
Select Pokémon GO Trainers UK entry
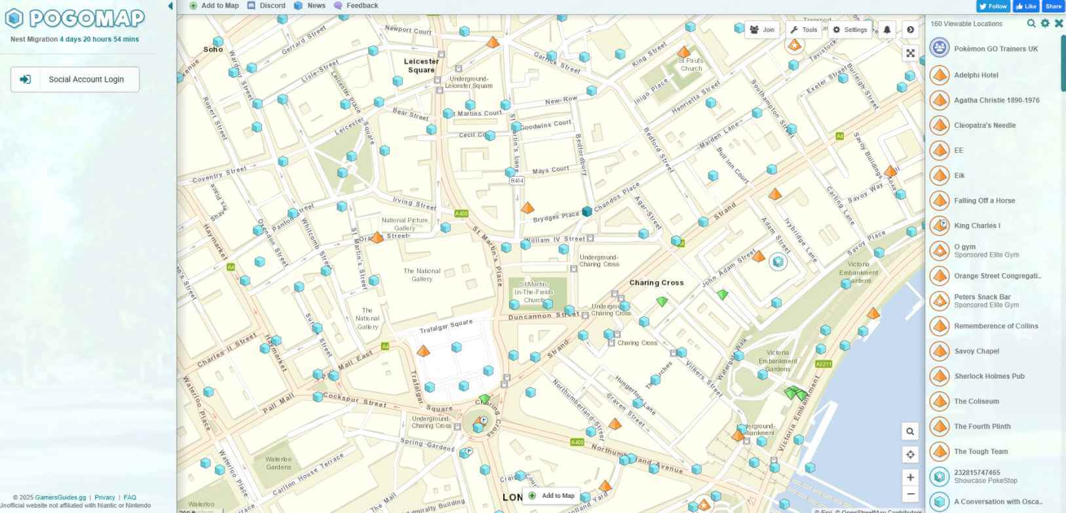point(992,48)
